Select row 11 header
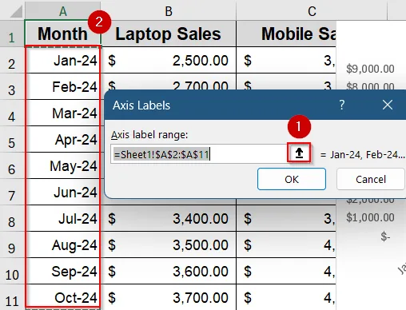 click(x=11, y=297)
